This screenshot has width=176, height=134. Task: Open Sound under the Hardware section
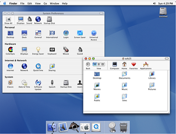click(x=80, y=51)
